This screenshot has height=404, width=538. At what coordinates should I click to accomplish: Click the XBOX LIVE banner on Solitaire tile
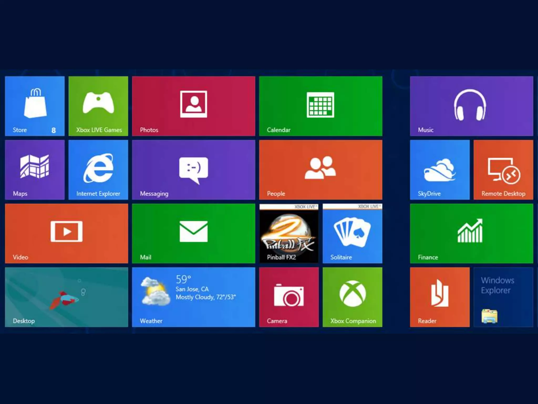coord(353,206)
